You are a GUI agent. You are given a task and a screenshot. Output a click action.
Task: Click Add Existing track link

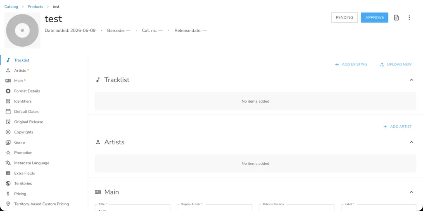click(x=351, y=64)
